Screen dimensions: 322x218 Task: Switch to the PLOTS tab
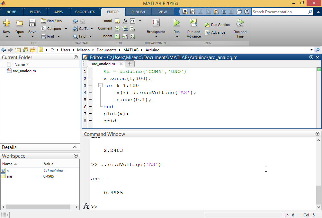(x=35, y=12)
